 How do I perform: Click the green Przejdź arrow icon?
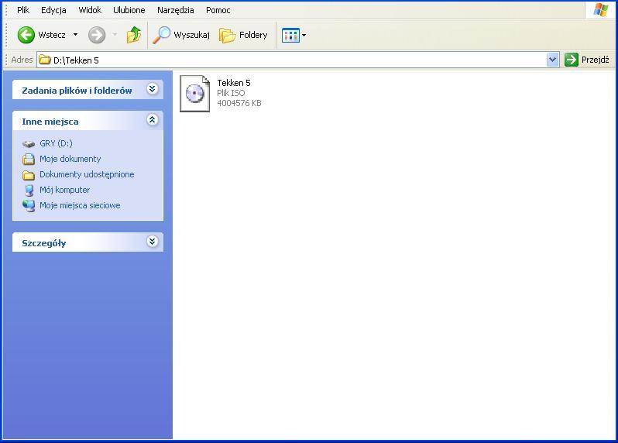point(571,60)
